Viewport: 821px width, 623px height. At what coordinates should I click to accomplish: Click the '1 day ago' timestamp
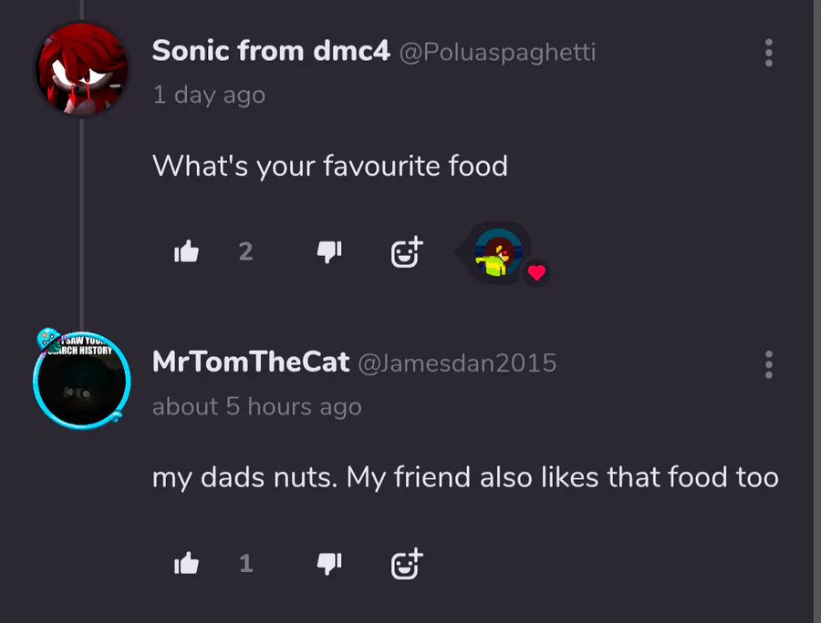pos(209,95)
